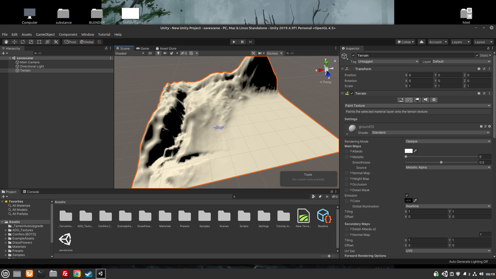Toggle Terrain object active checkbox
This screenshot has height=279, width=496.
pos(353,55)
